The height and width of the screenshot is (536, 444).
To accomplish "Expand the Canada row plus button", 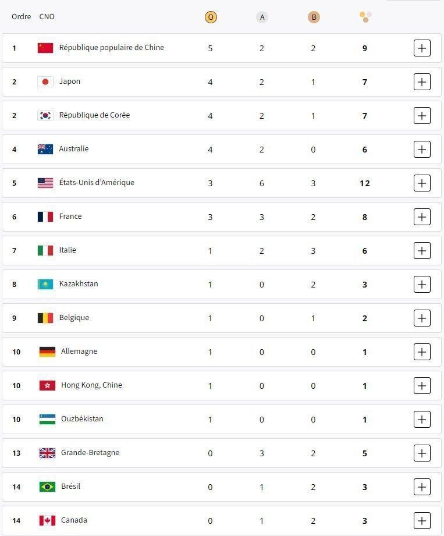I will [x=422, y=520].
